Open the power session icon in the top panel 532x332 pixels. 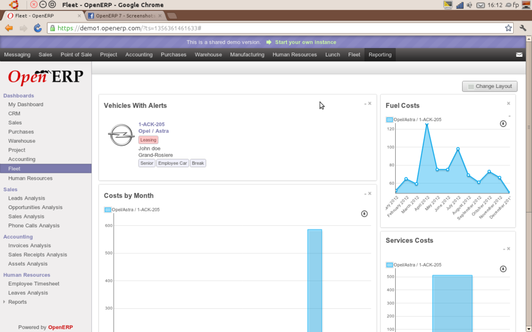pyautogui.click(x=526, y=5)
